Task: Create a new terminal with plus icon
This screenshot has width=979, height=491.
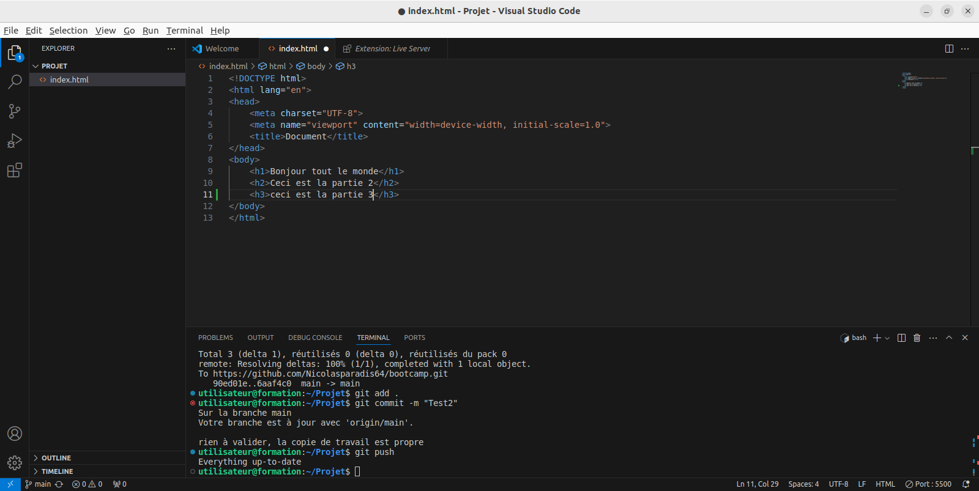Action: pyautogui.click(x=877, y=338)
